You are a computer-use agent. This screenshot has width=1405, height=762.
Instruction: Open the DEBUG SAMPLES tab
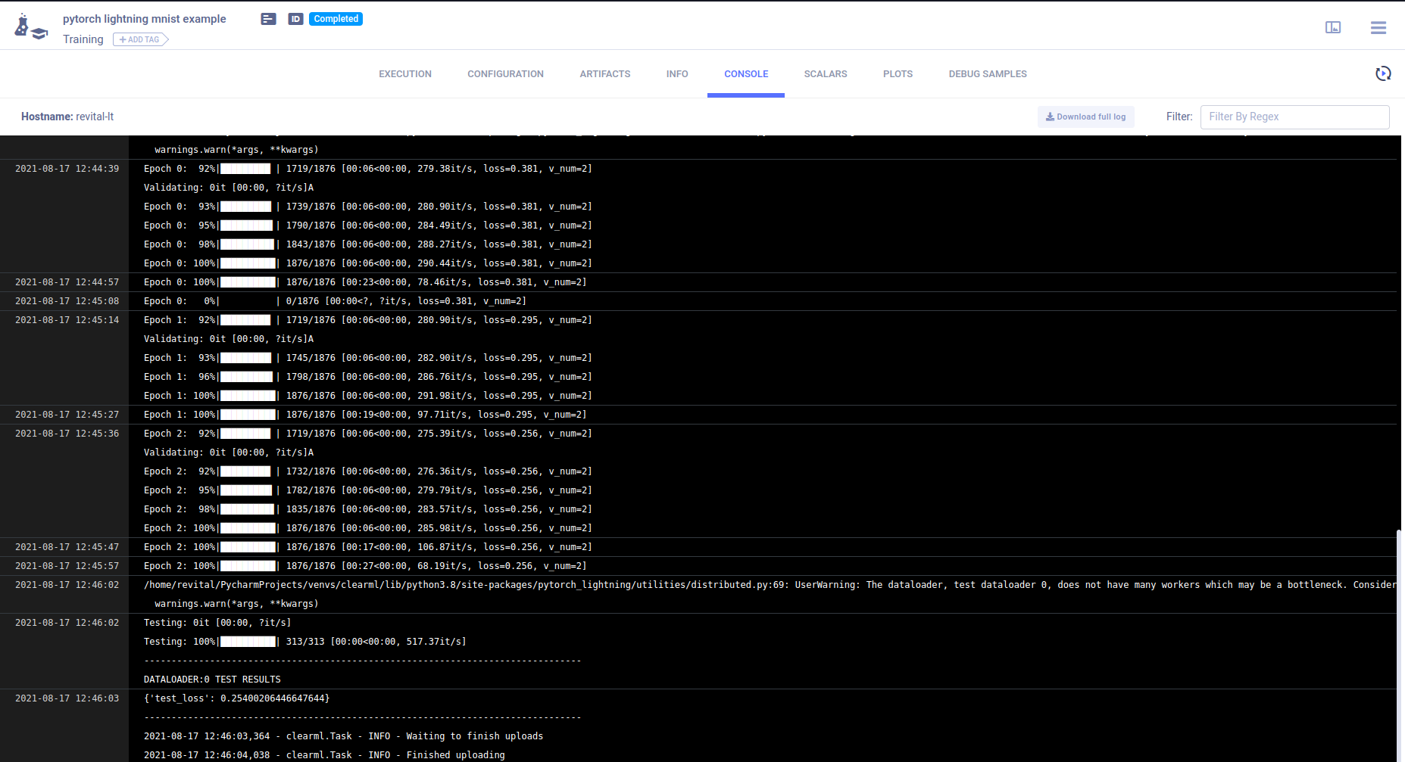coord(987,74)
